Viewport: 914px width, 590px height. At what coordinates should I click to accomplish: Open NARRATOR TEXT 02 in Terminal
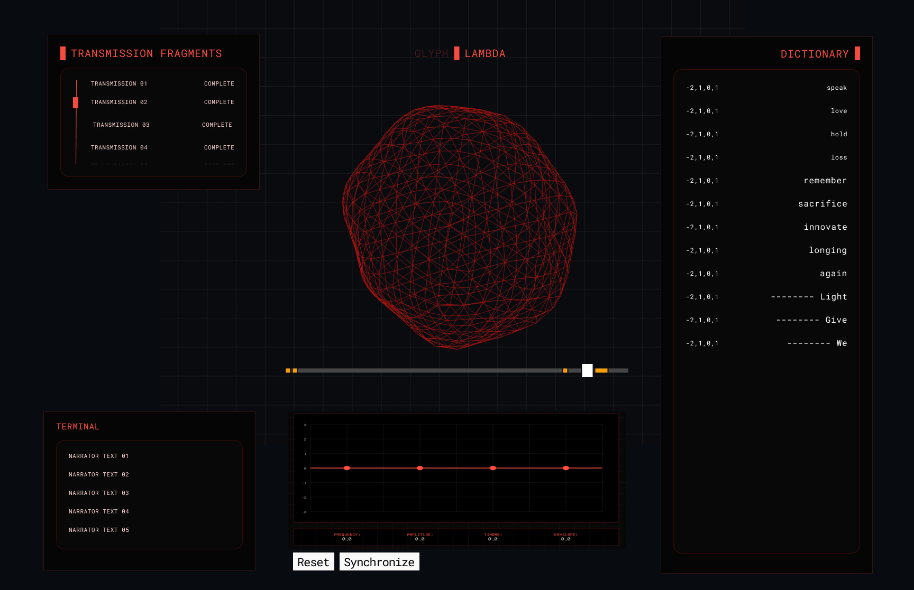[x=99, y=474]
